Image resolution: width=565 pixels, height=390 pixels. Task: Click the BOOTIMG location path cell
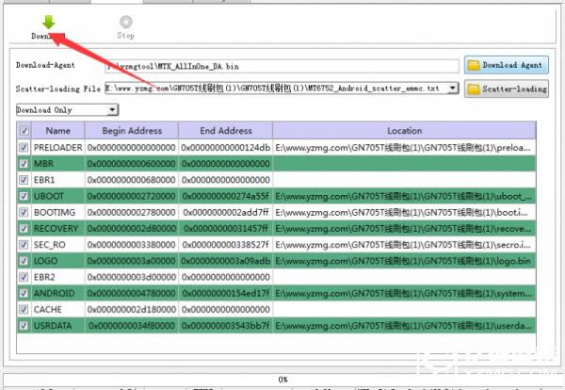coord(405,212)
